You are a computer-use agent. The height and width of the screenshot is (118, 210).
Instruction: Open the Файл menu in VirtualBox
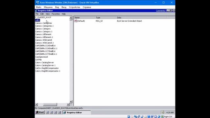tap(39, 7)
